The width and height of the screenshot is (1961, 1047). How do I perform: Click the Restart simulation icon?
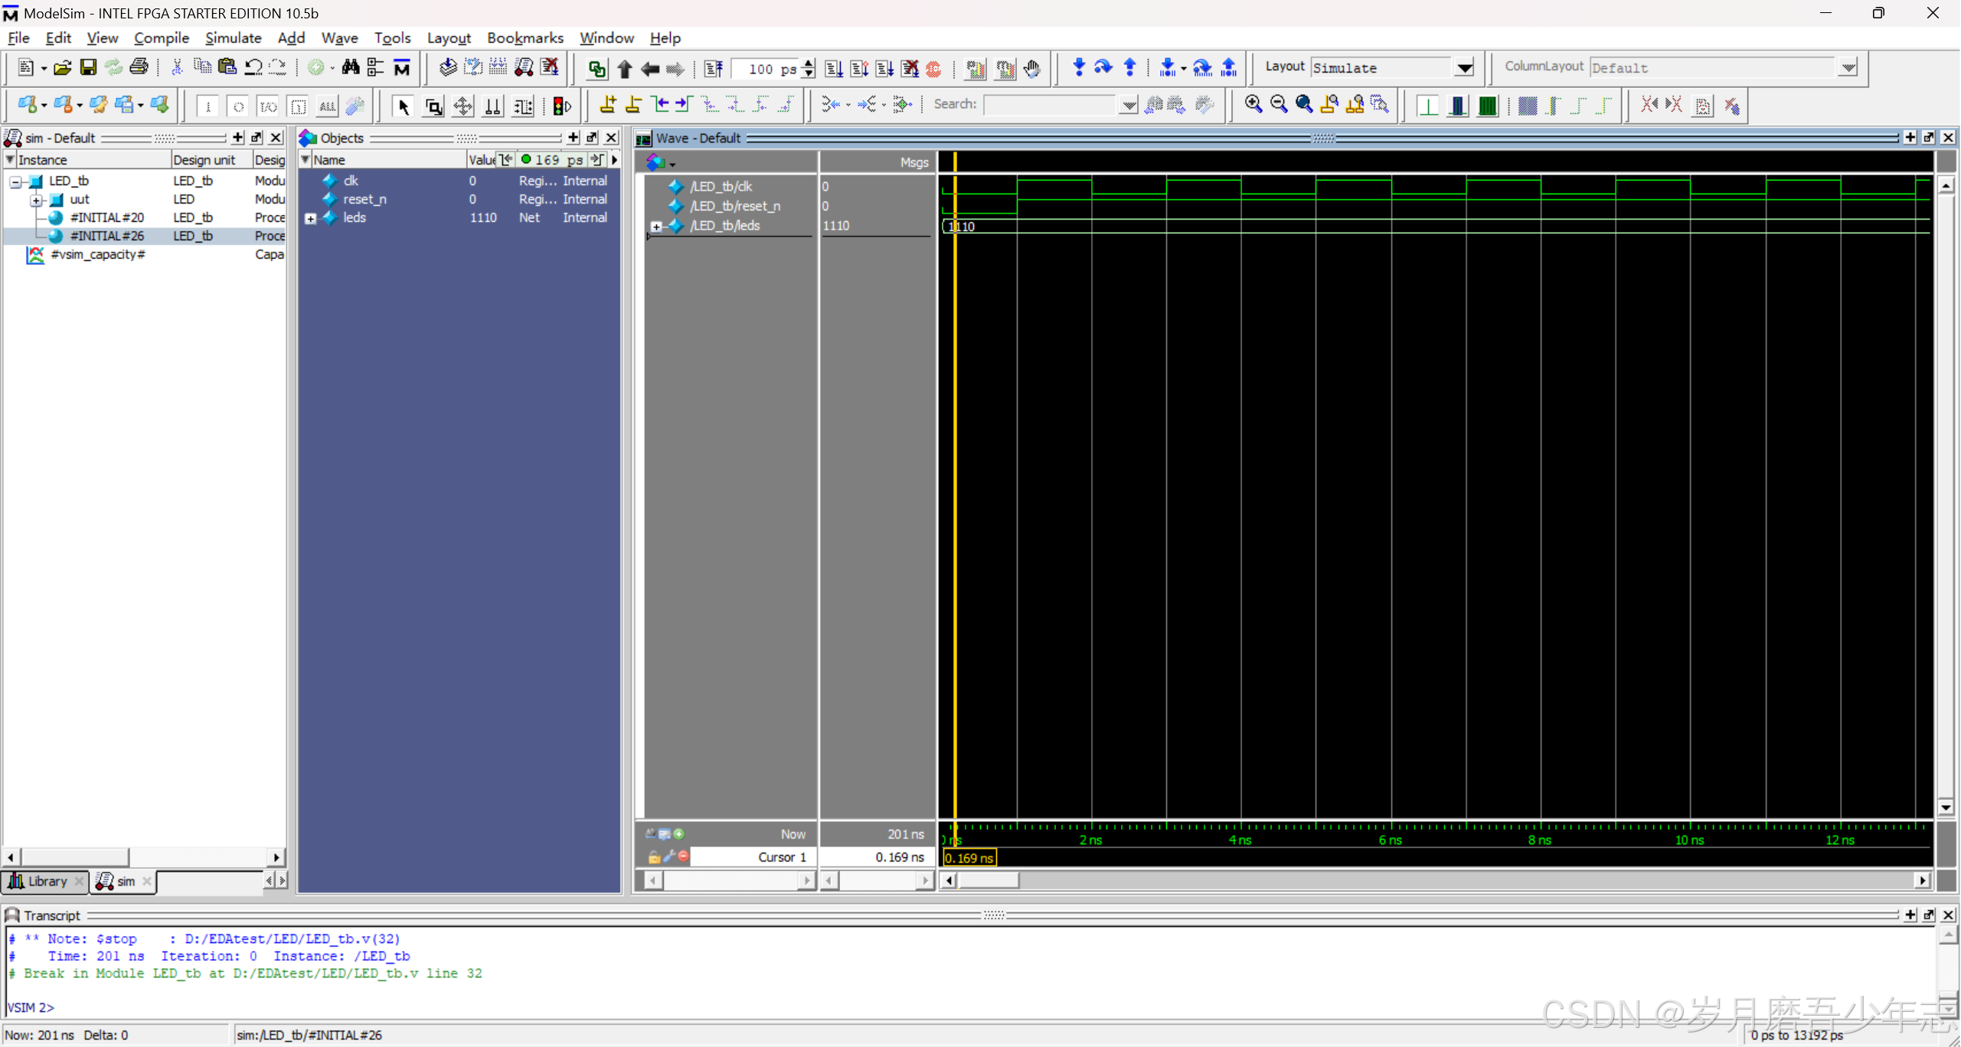[713, 69]
